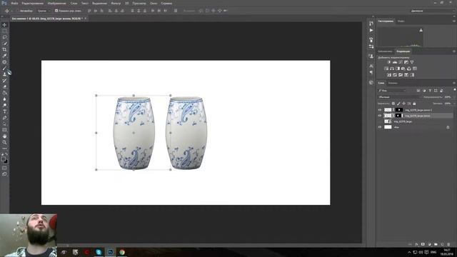
Task: Toggle lock position for layer
Action: (x=403, y=104)
